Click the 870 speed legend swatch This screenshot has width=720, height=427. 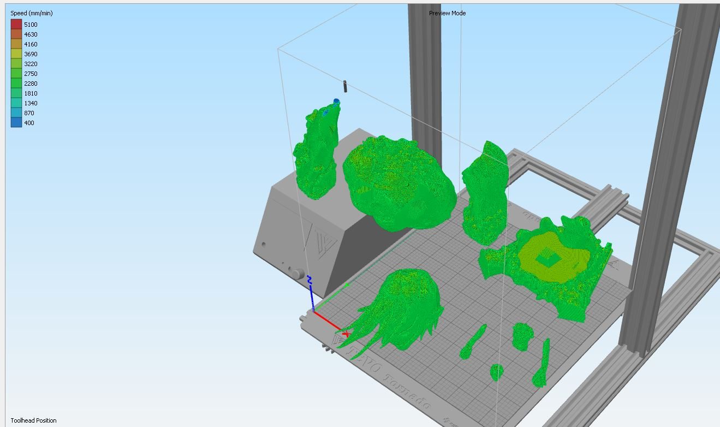(x=16, y=113)
